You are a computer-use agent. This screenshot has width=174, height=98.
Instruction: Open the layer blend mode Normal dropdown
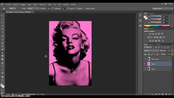tap(151, 51)
